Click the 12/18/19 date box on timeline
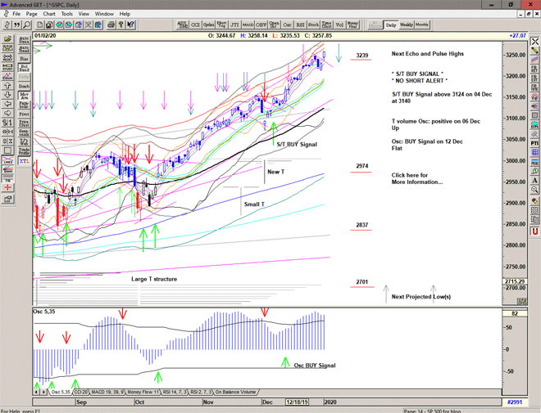Screen dimensions: 541x413 pyautogui.click(x=298, y=403)
